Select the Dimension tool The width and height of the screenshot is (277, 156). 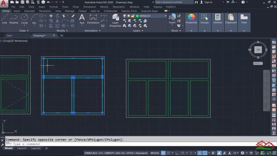click(x=93, y=19)
